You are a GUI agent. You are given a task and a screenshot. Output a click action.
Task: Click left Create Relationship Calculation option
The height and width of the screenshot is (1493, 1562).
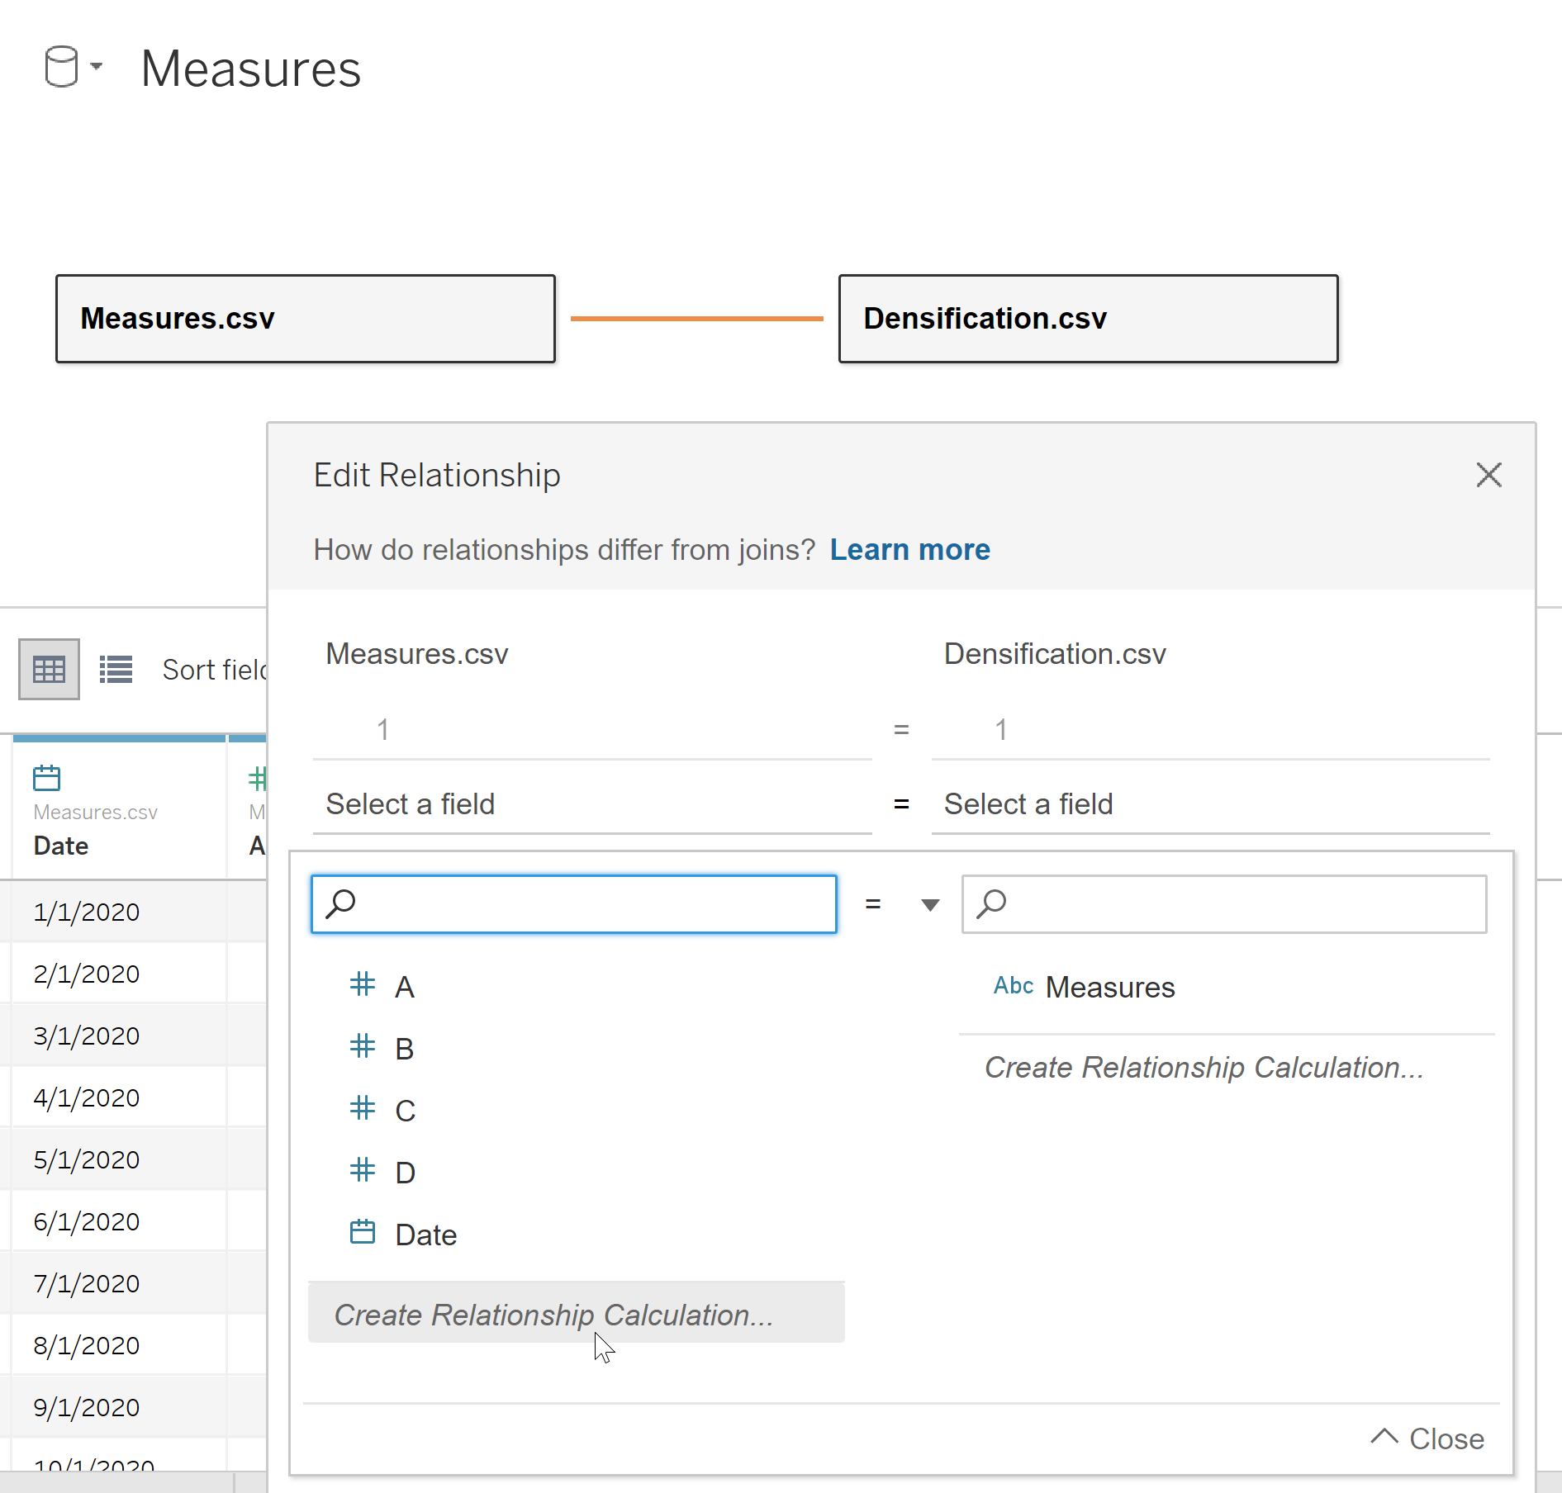pos(553,1315)
